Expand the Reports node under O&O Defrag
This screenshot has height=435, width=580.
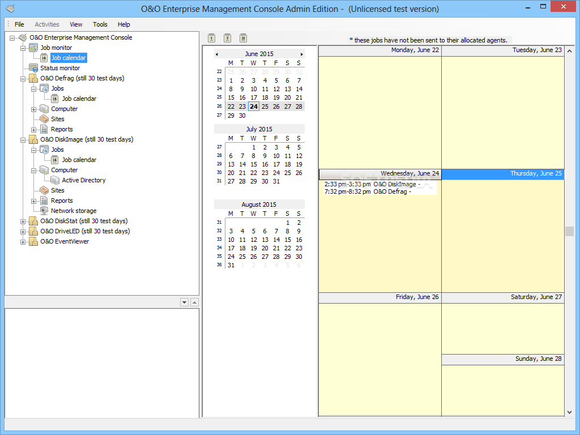(x=33, y=130)
